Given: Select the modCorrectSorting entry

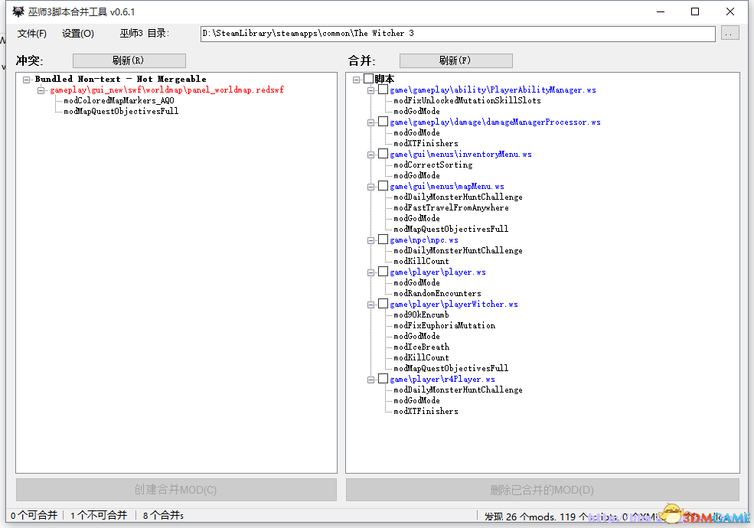Looking at the screenshot, I should 433,165.
